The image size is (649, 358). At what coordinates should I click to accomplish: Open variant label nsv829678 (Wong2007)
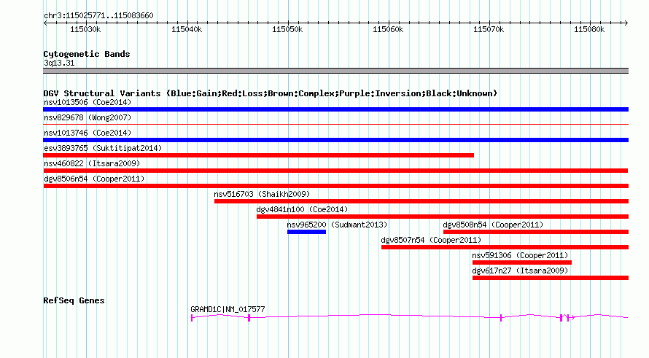pos(88,117)
